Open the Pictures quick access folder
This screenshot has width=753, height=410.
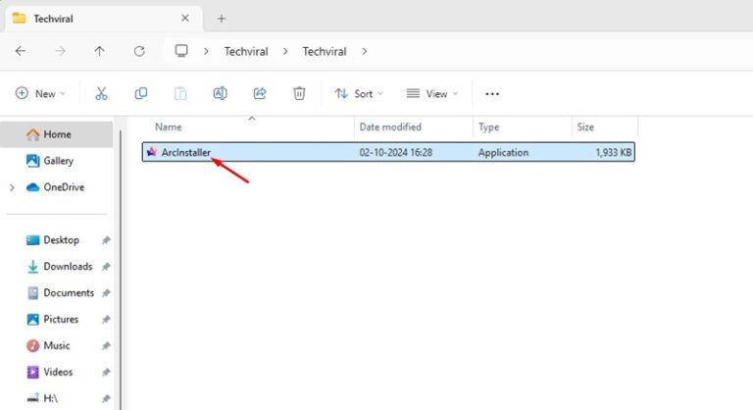[56, 319]
